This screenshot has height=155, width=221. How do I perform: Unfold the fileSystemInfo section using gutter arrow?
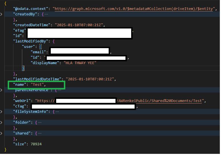pos(1,112)
